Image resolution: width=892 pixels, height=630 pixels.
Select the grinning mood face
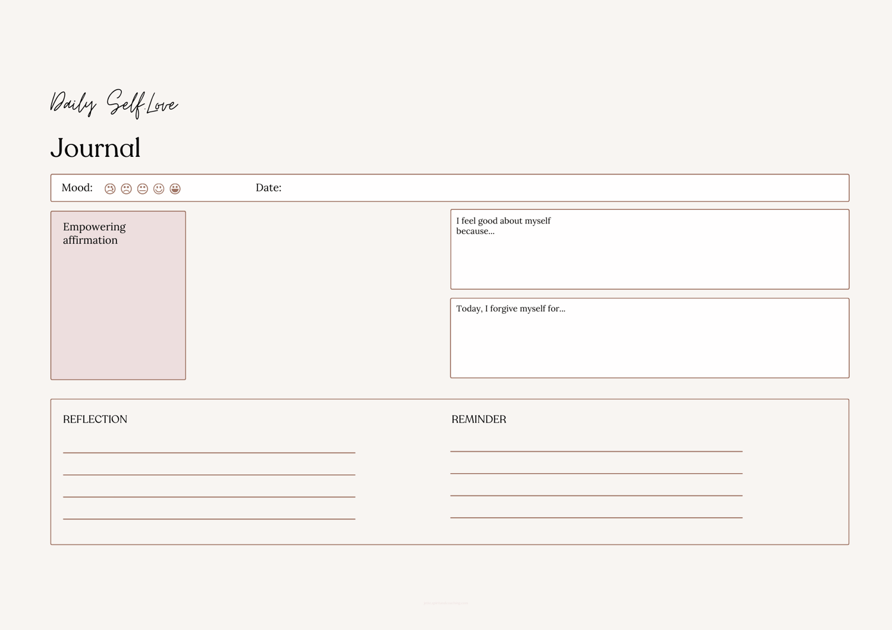[x=175, y=188]
